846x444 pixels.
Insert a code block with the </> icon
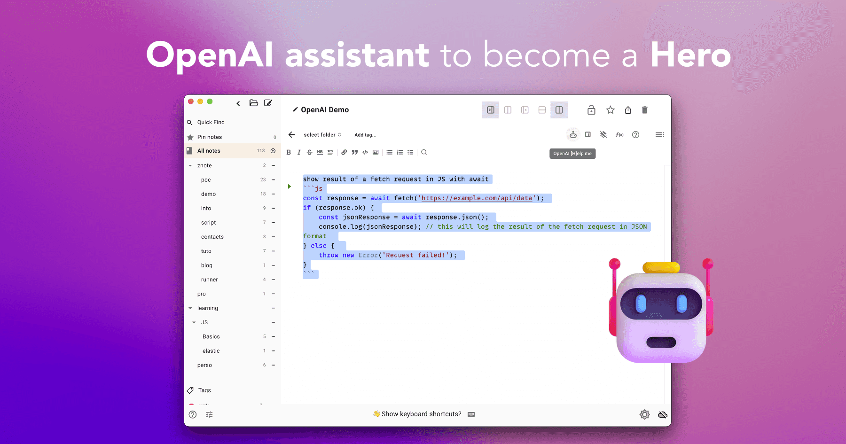click(365, 152)
